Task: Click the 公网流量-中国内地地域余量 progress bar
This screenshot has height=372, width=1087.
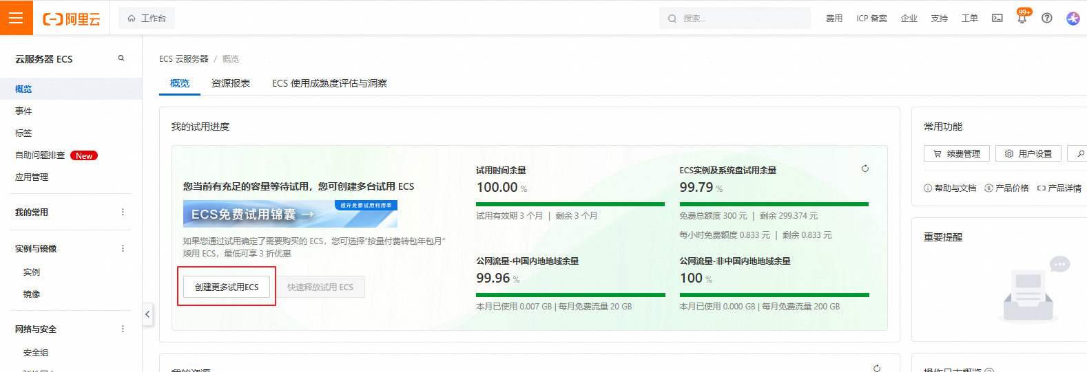Action: point(570,295)
